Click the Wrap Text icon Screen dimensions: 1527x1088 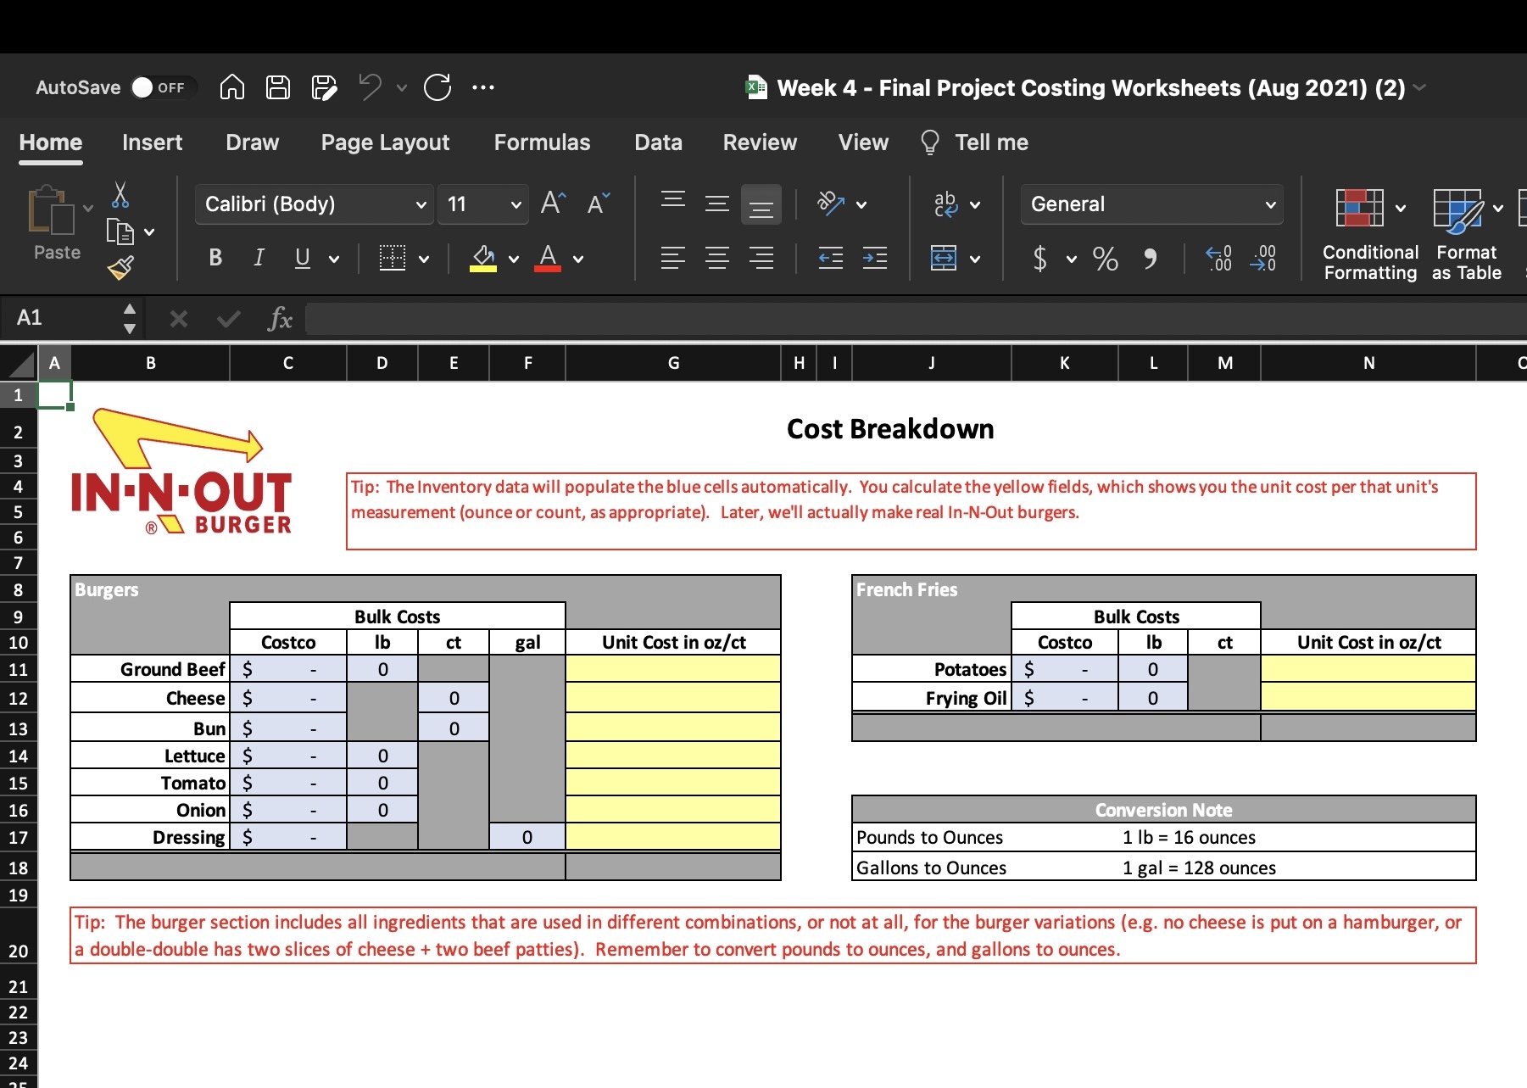click(x=945, y=204)
